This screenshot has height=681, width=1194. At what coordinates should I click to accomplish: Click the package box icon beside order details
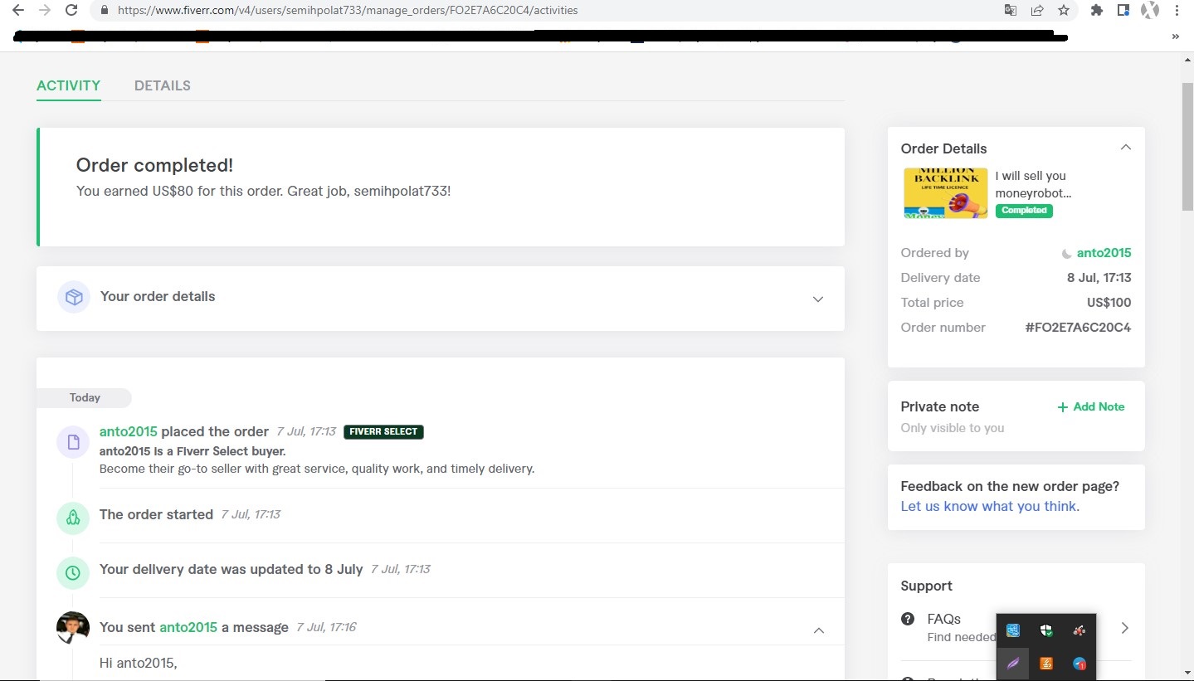pyautogui.click(x=73, y=297)
